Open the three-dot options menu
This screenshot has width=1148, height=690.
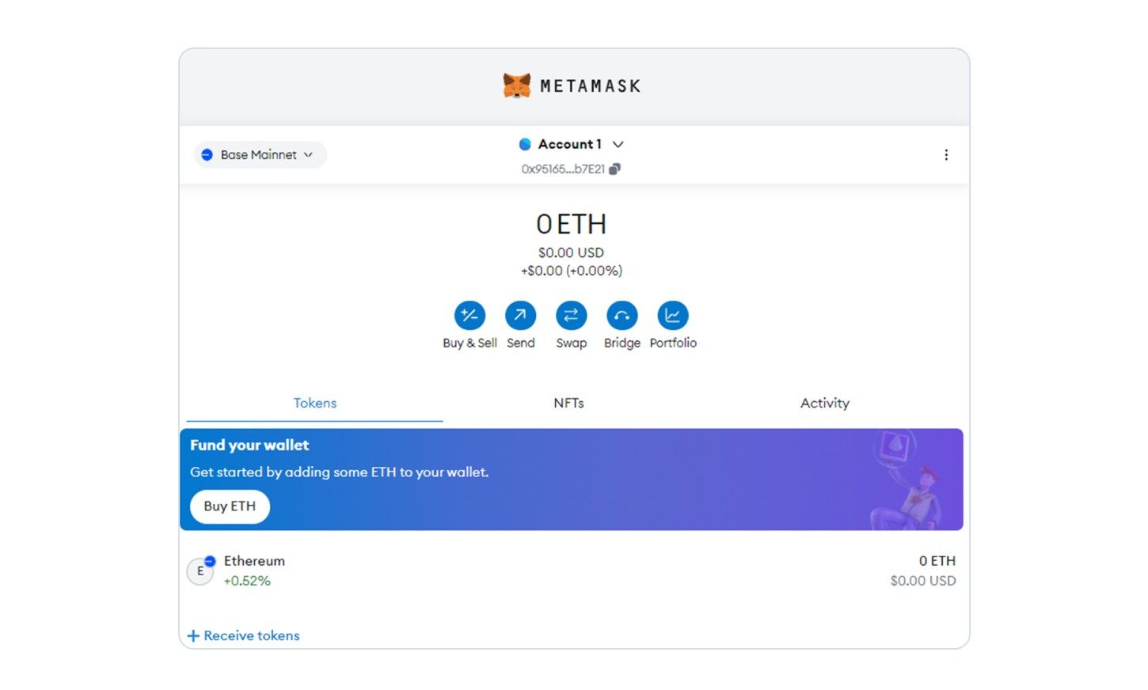[946, 155]
